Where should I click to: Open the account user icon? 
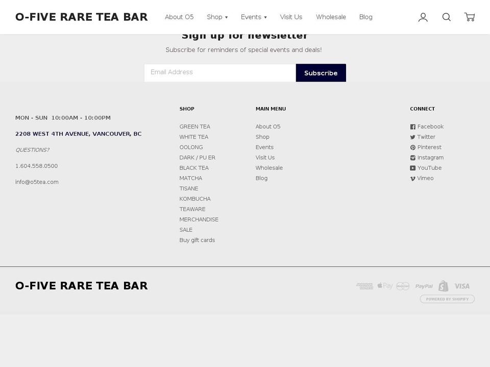(423, 17)
